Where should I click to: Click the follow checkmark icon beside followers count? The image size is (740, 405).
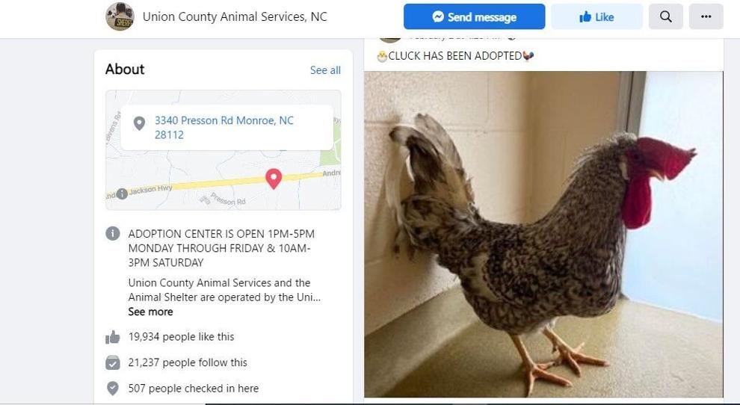pyautogui.click(x=112, y=362)
